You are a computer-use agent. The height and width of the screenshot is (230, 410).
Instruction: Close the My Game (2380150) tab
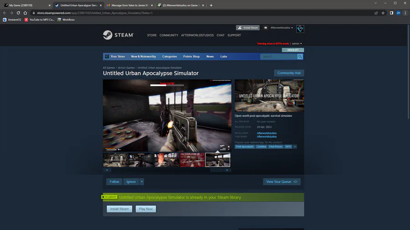pos(49,5)
